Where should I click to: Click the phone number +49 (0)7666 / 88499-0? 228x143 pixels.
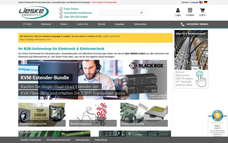[x=197, y=24]
